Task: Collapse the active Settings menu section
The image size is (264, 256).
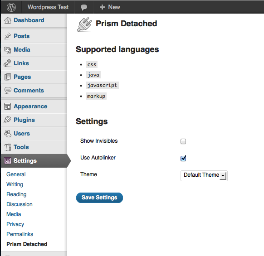Action: [x=34, y=161]
